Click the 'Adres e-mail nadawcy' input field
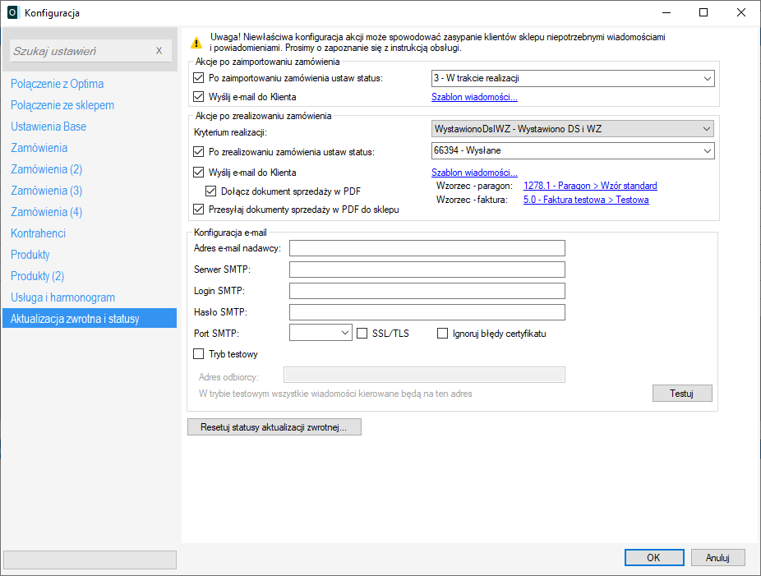761x576 pixels. [427, 248]
